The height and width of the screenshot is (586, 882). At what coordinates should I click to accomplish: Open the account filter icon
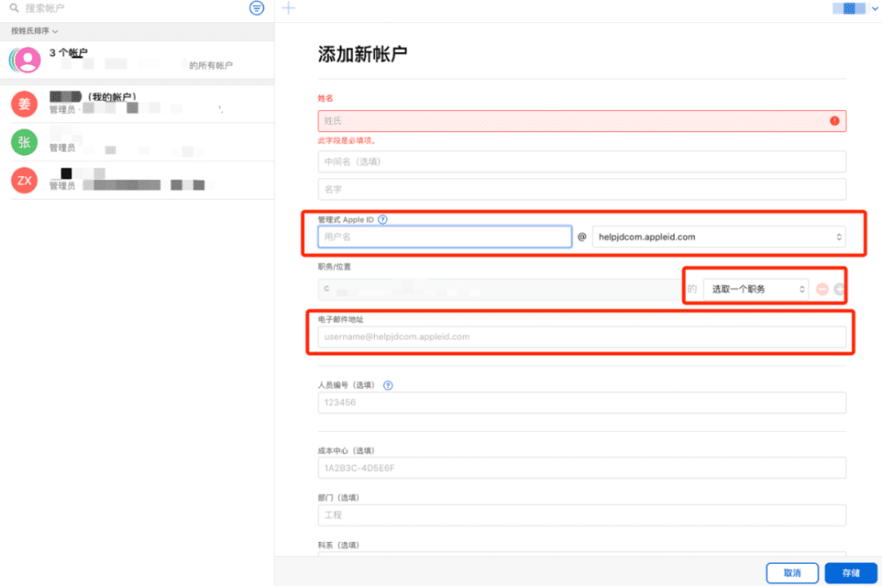tap(257, 8)
